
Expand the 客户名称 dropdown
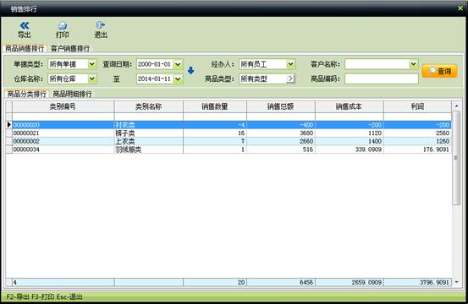pos(413,64)
